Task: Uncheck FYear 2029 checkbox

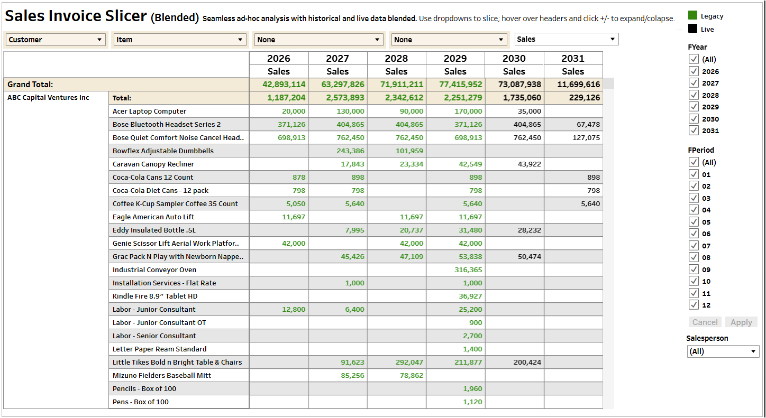Action: [694, 107]
